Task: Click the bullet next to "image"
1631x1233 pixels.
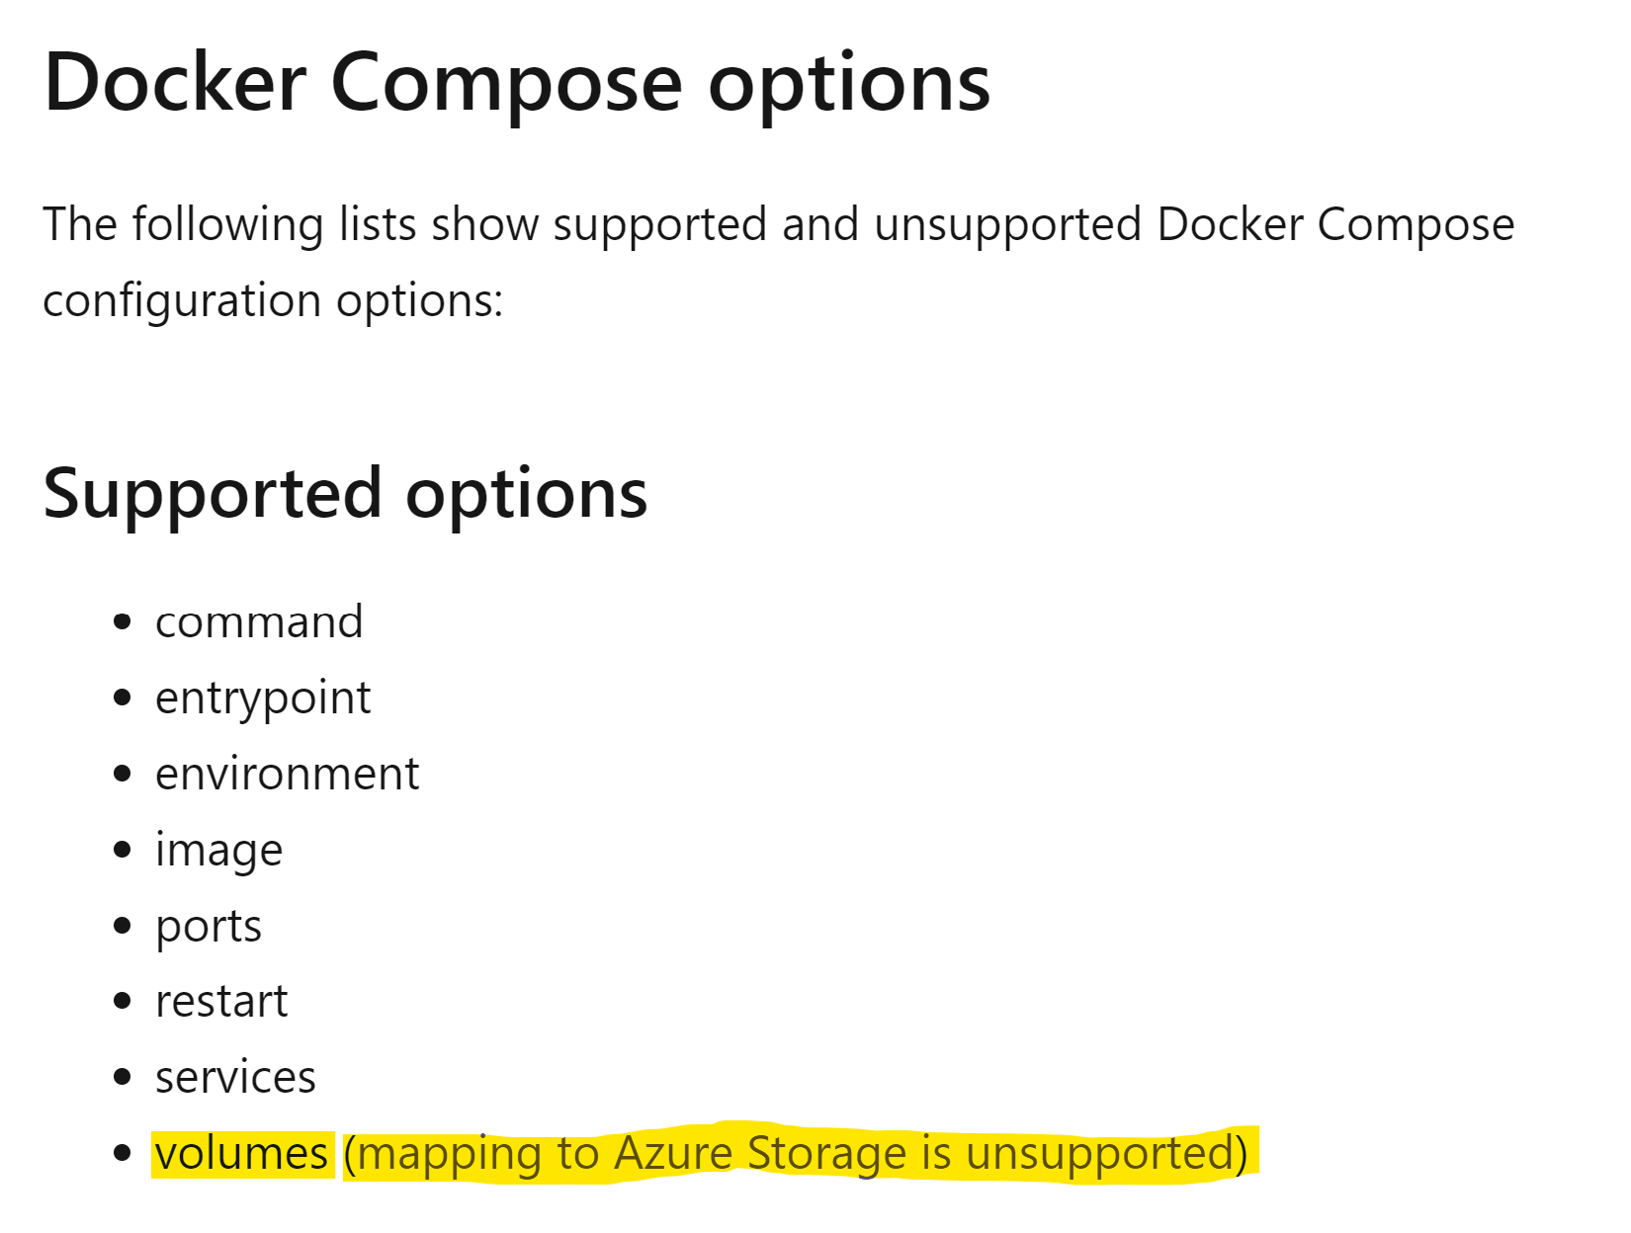Action: pyautogui.click(x=123, y=850)
